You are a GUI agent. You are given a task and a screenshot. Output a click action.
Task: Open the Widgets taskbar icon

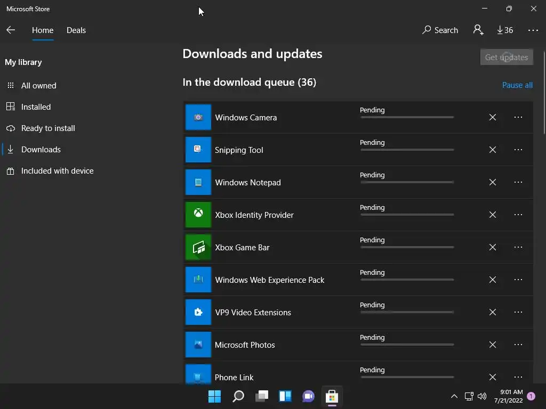[x=285, y=396]
